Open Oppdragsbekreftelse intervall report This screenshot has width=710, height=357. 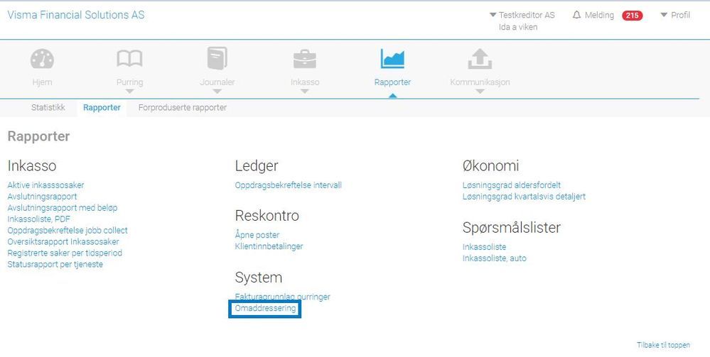(289, 185)
